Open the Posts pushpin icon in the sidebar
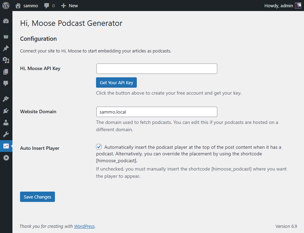Image resolution: width=304 pixels, height=233 pixels. [6, 48]
